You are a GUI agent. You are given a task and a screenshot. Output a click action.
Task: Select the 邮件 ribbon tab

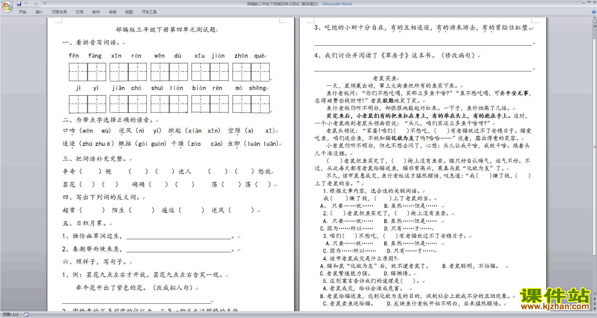click(96, 12)
